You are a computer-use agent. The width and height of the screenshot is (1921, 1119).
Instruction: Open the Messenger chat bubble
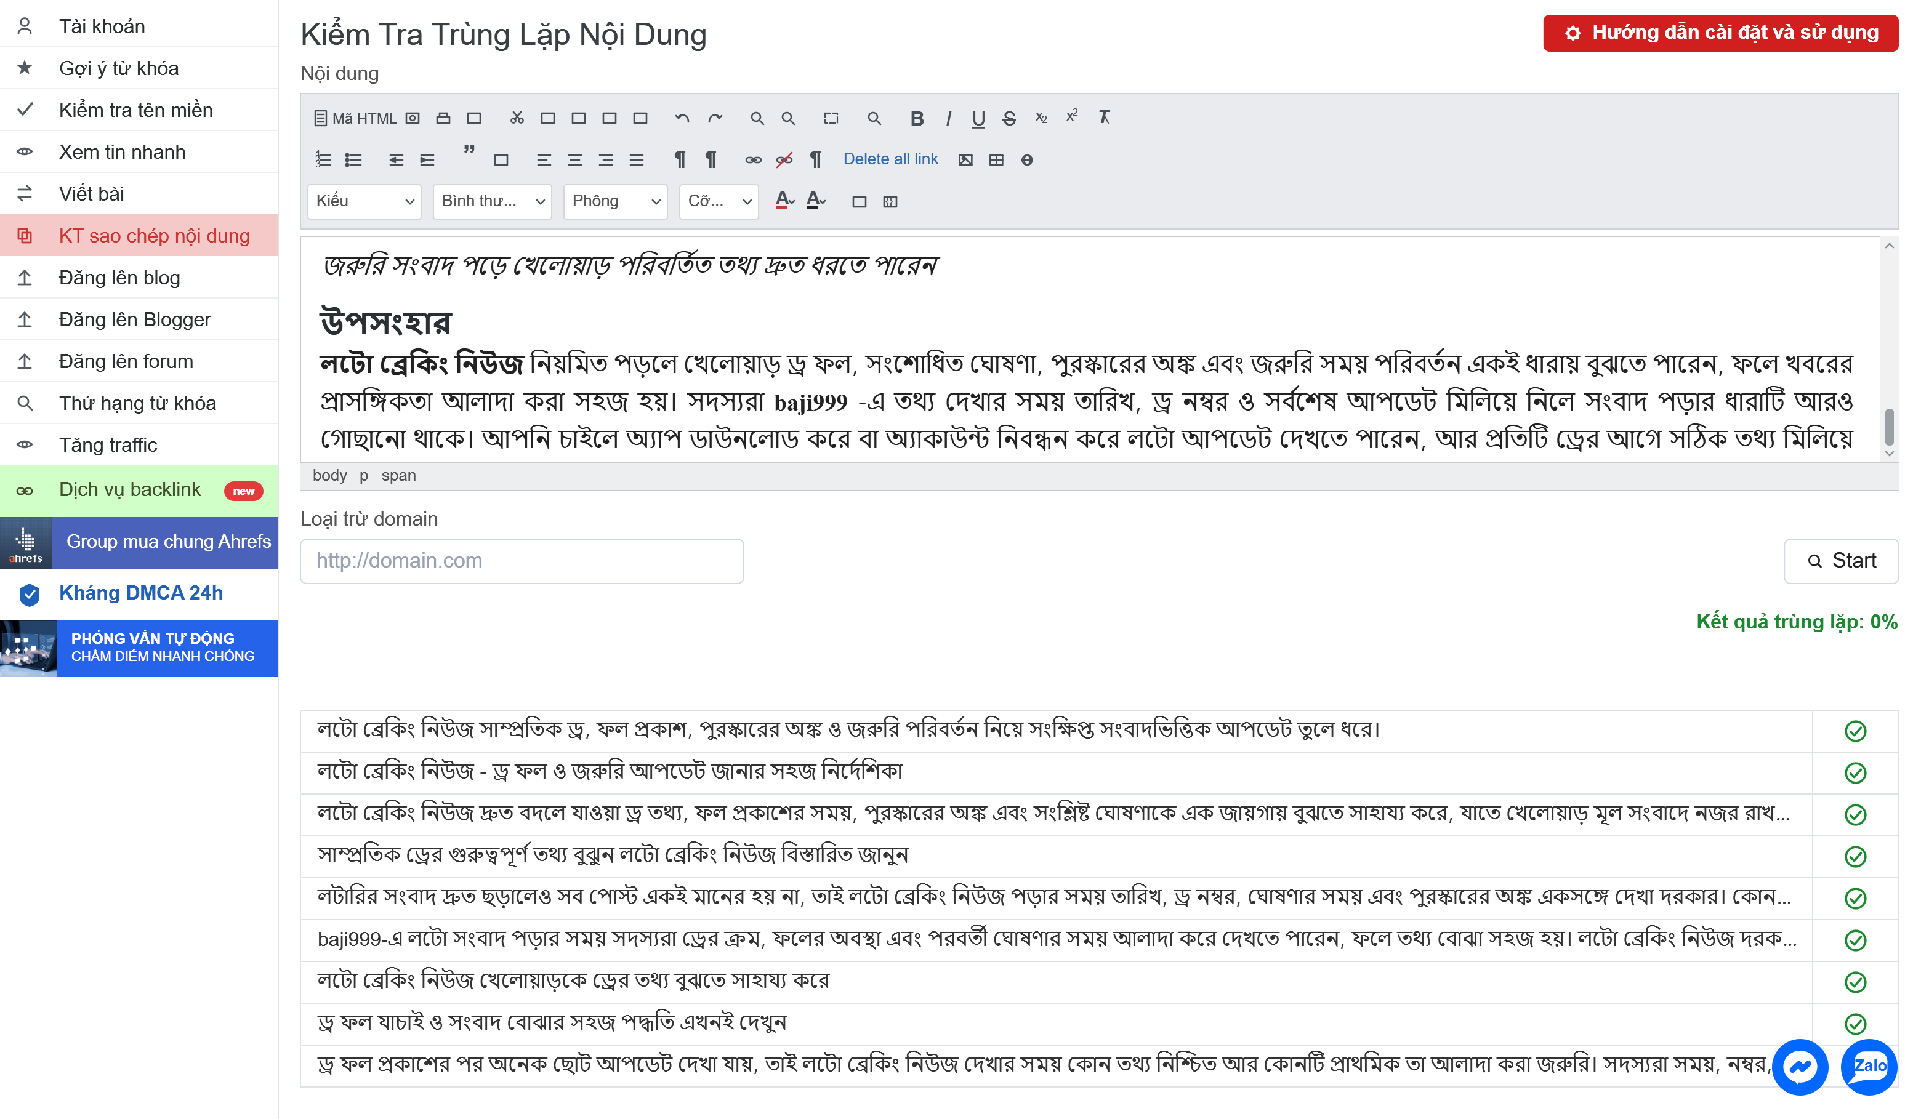click(1799, 1067)
